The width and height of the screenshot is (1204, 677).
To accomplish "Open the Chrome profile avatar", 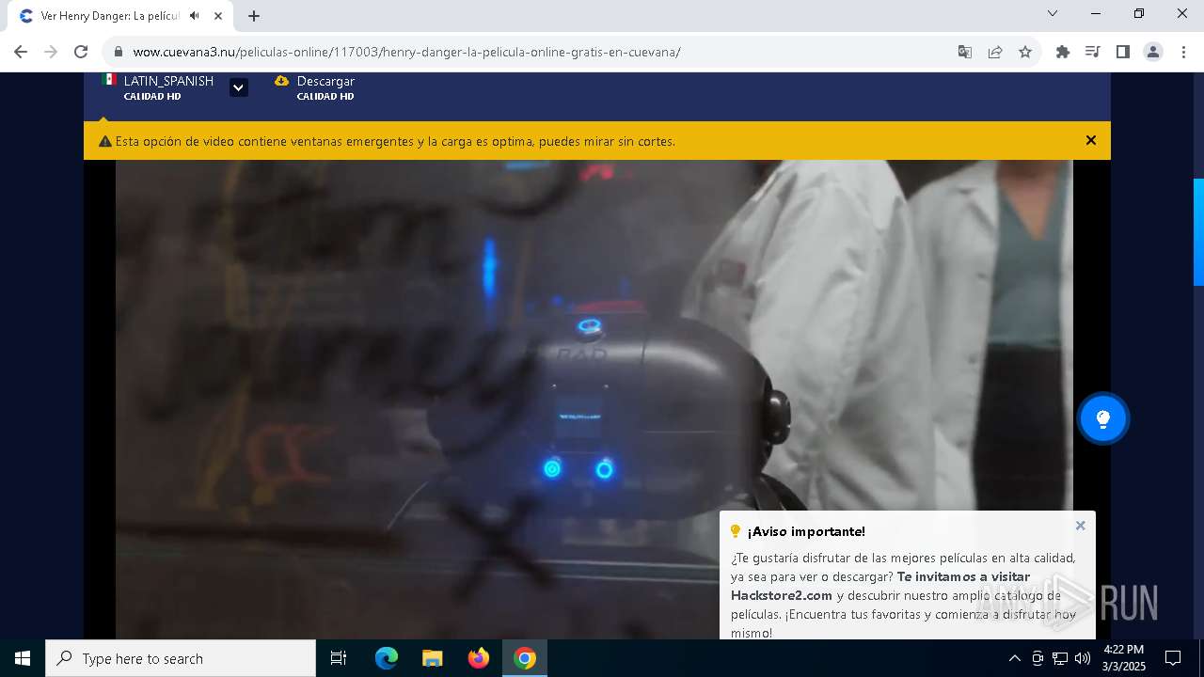I will tap(1153, 52).
